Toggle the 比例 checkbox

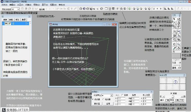tap(122, 95)
